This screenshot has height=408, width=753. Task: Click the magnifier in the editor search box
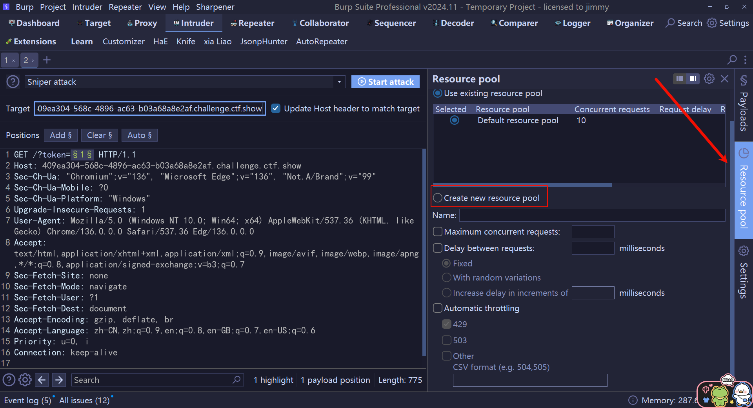[236, 380]
